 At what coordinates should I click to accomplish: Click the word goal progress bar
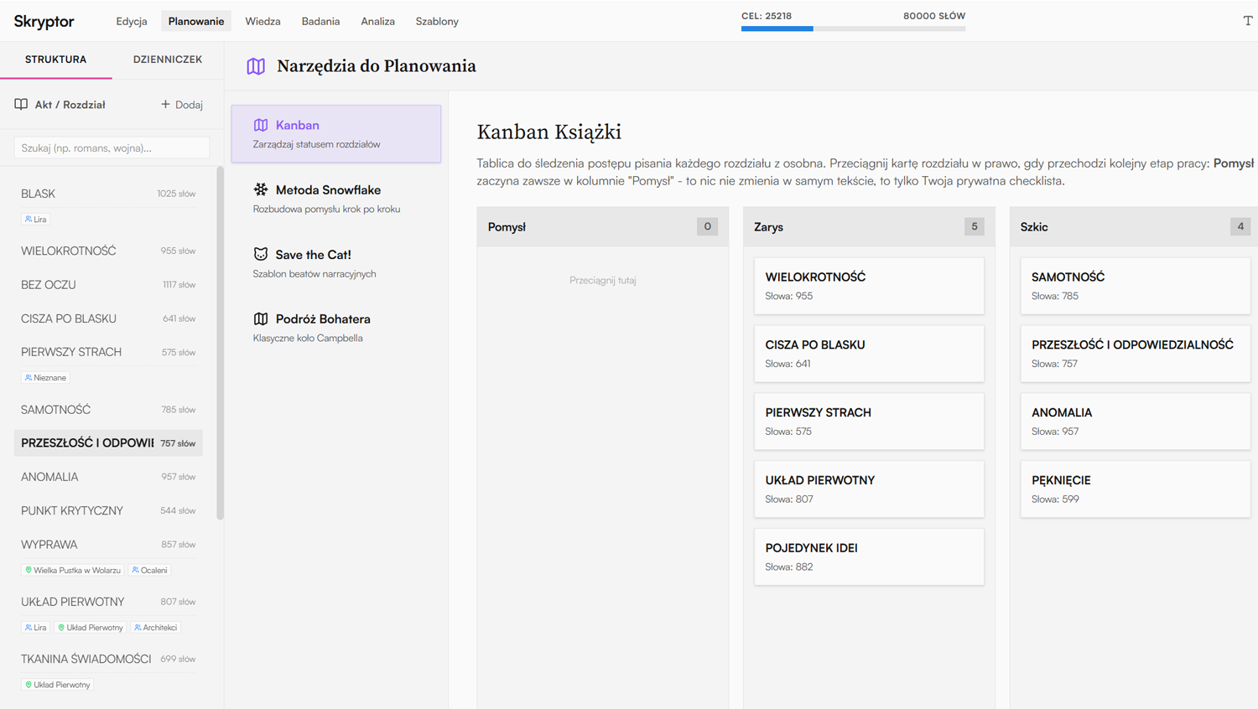(x=853, y=28)
